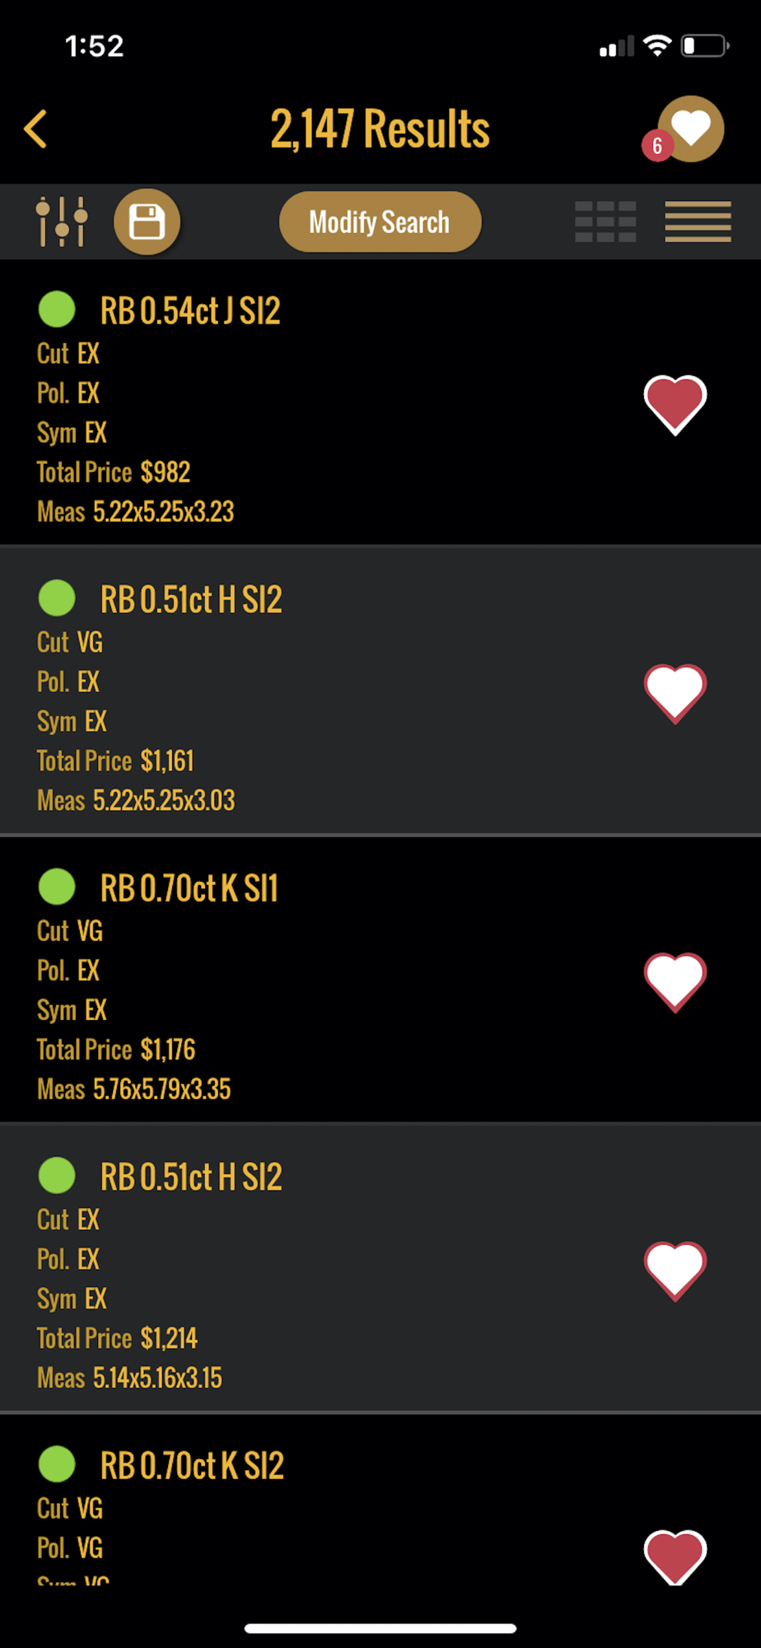Screen dimensions: 761x1648
Task: Select the Total Price $982 row
Action: click(x=114, y=472)
